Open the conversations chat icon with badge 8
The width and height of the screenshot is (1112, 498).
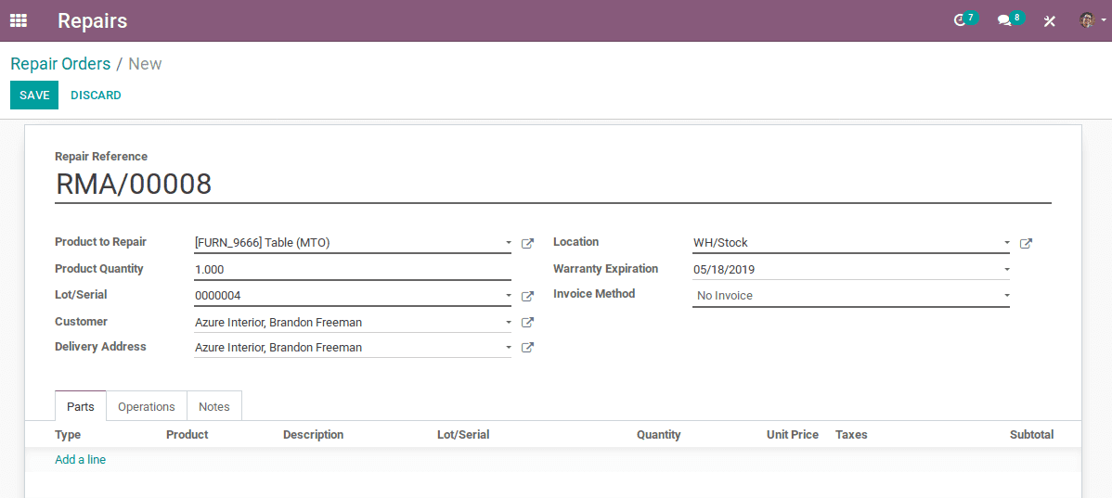coord(1011,19)
